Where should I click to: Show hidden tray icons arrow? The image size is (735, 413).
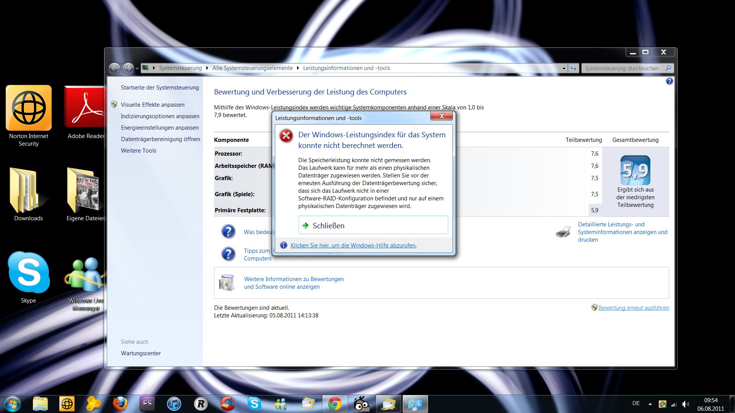point(650,404)
